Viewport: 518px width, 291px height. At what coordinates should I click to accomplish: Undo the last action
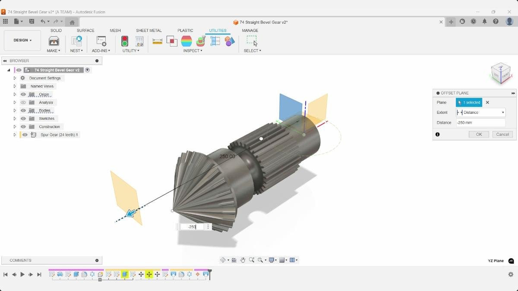point(43,22)
